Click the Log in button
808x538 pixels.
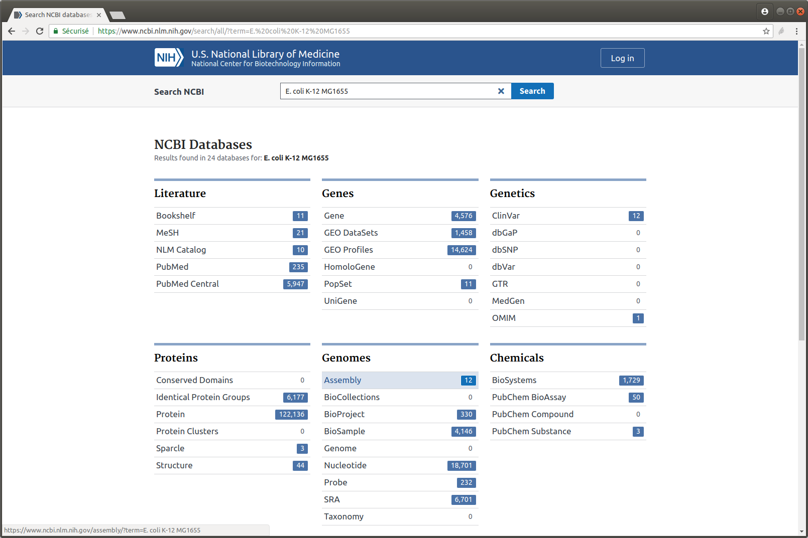click(x=622, y=58)
